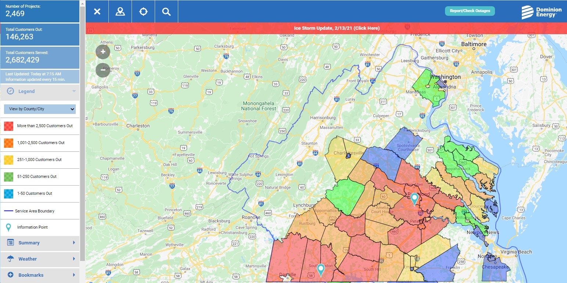Click the crosshair locate-me icon

(x=143, y=11)
